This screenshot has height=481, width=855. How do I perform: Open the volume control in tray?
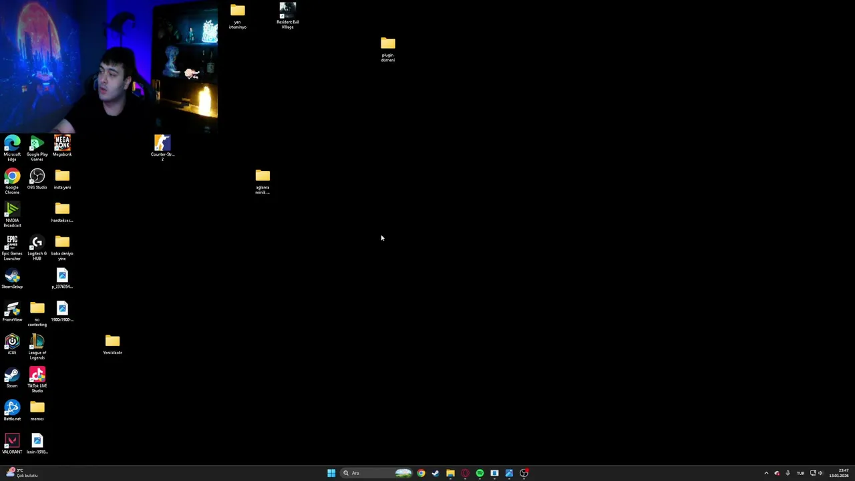(820, 473)
